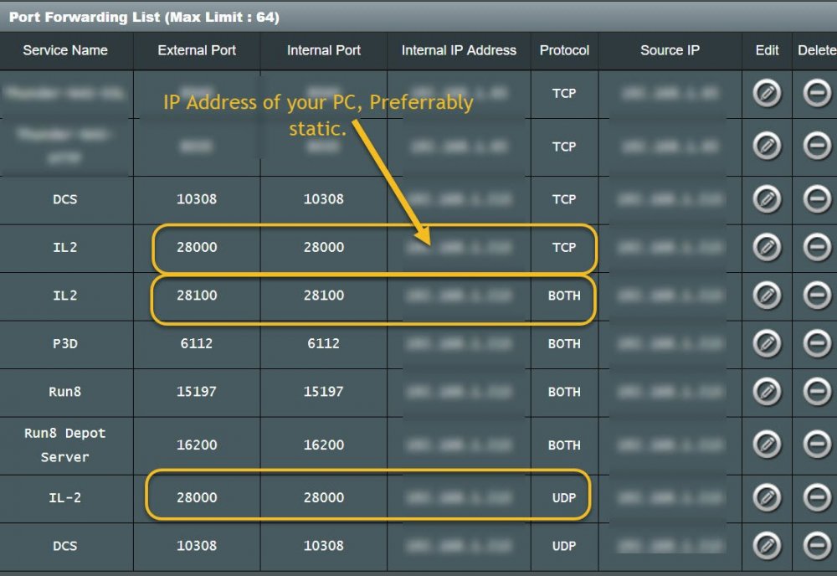Image resolution: width=837 pixels, height=576 pixels.
Task: Edit the P3D port forwarding rule
Action: point(767,343)
